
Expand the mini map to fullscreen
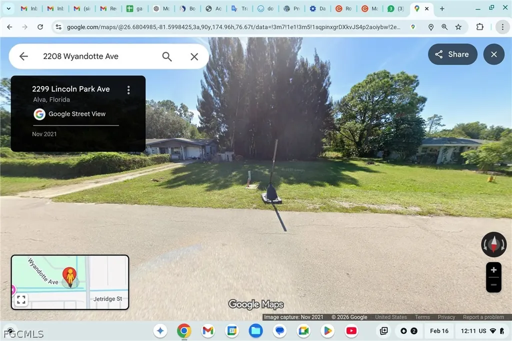coord(21,299)
